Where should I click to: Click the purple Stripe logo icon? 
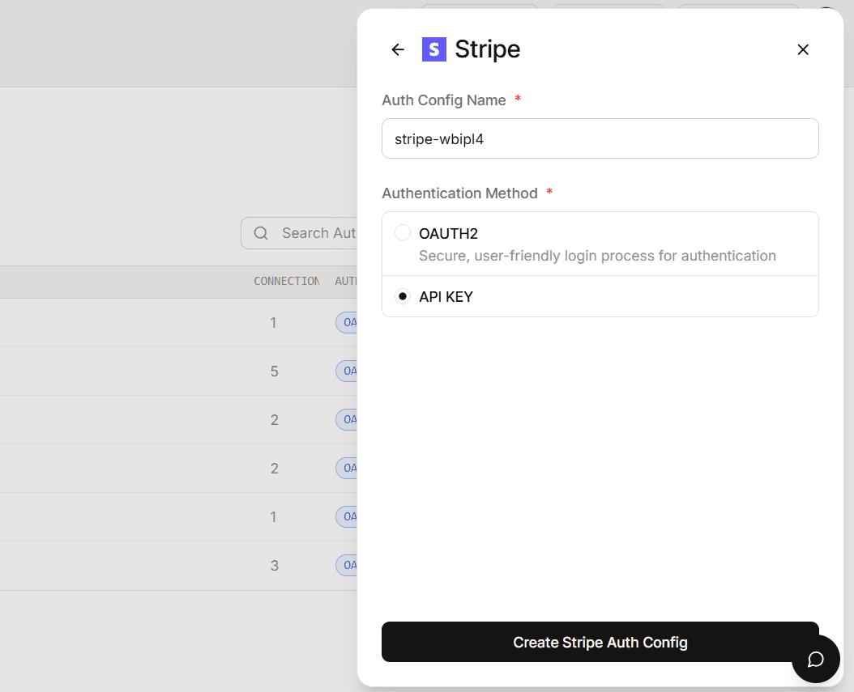(434, 49)
